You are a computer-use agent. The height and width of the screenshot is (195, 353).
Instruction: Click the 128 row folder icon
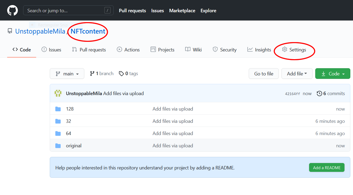58,109
